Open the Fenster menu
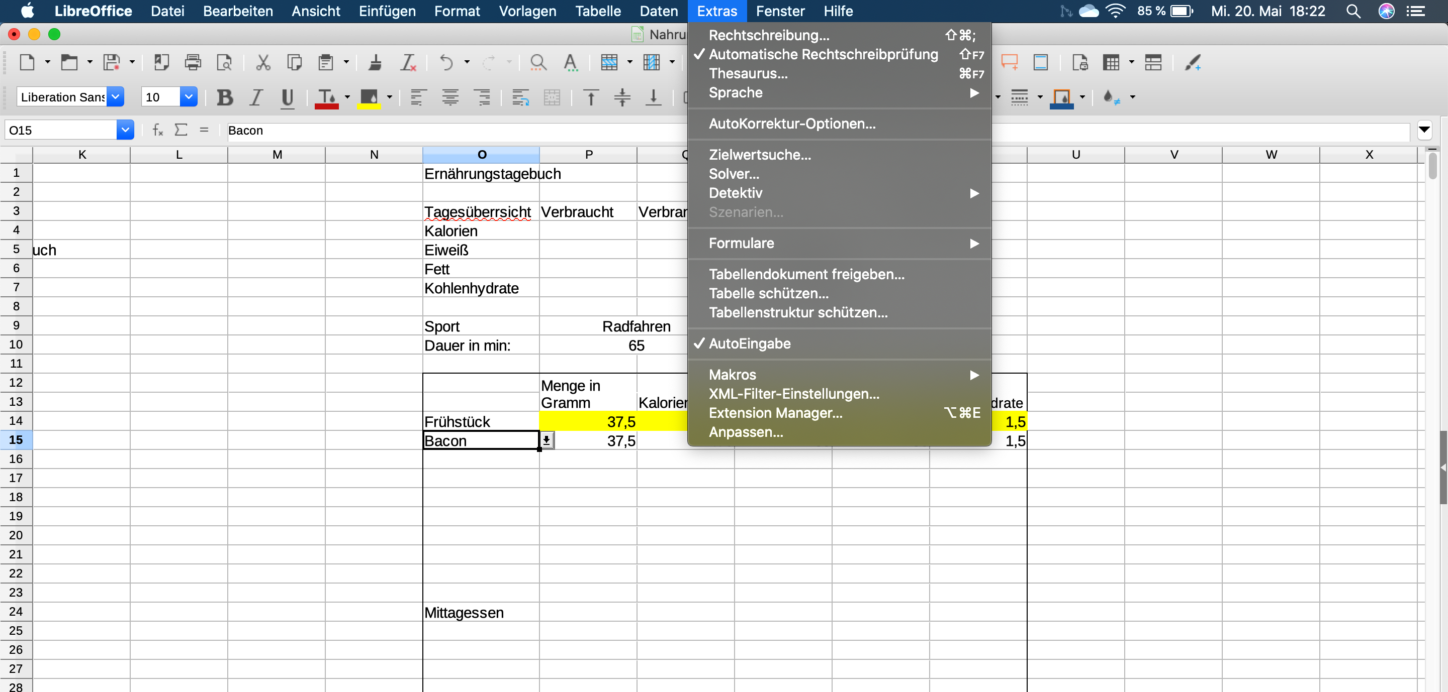 point(780,11)
